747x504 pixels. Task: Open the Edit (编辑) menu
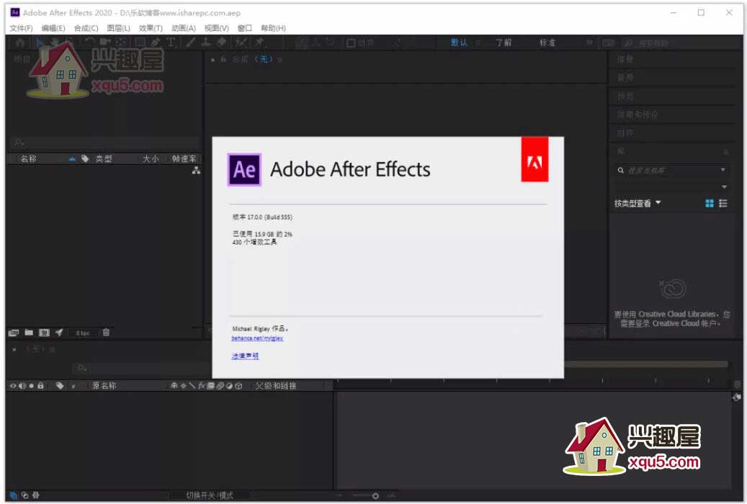pos(53,28)
